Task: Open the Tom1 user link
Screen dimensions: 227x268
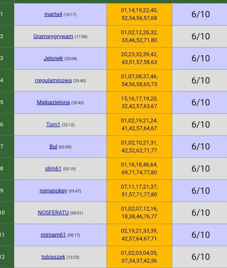Action: (x=53, y=125)
